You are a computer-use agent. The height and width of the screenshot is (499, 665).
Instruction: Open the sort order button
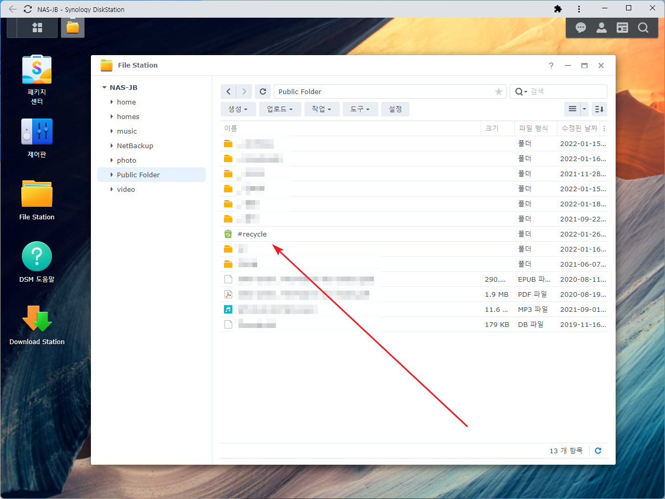[x=599, y=109]
